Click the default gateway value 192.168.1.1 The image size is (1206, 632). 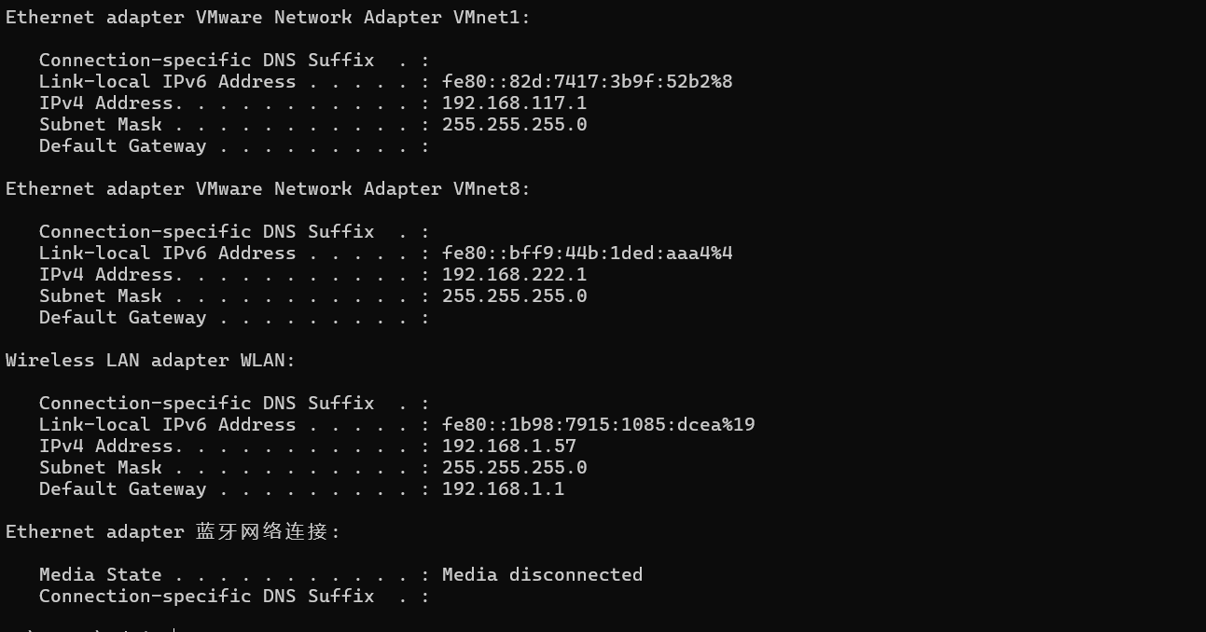click(x=503, y=488)
